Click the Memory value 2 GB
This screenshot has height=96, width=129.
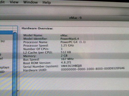(64, 56)
